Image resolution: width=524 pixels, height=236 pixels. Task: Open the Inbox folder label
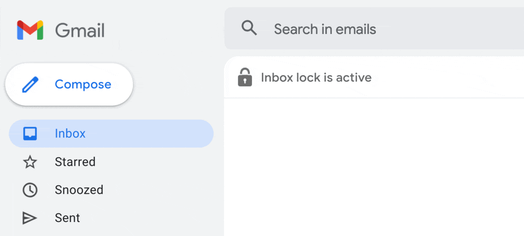click(x=70, y=133)
